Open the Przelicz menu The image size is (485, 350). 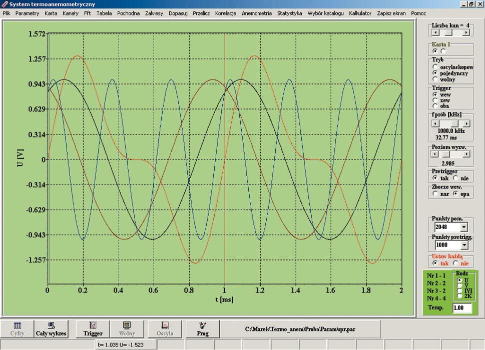[201, 13]
